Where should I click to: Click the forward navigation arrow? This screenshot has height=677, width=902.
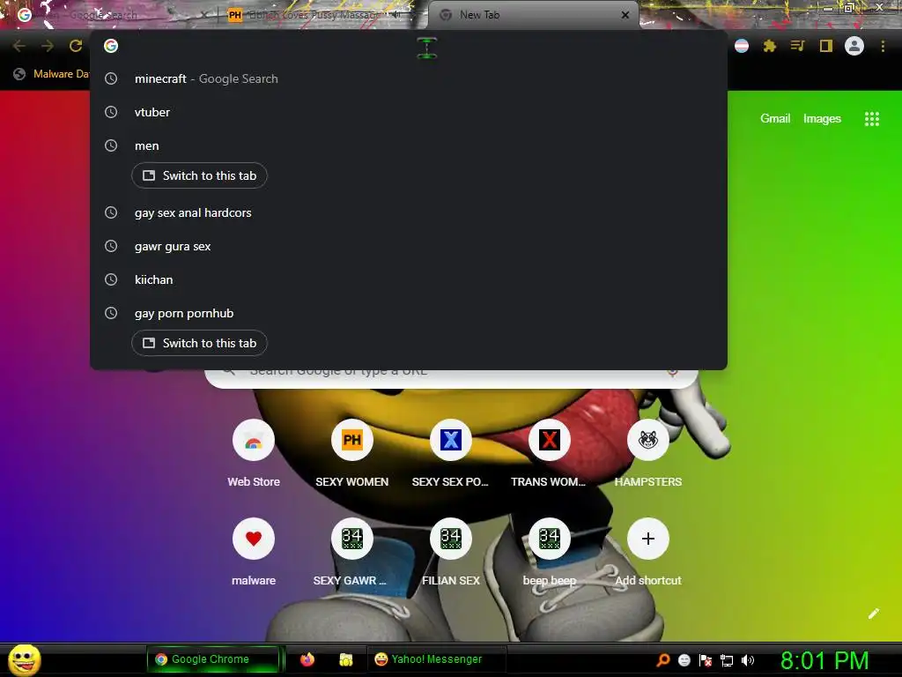point(48,46)
